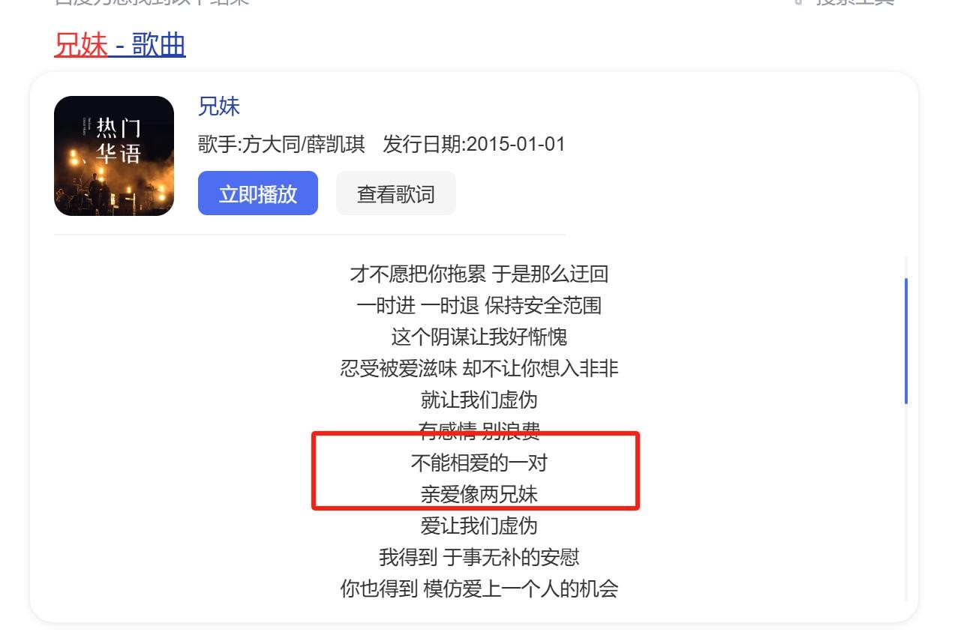The width and height of the screenshot is (955, 644).
Task: Select the lyric line 这个阴谋让我好惭愧
Action: click(x=479, y=337)
